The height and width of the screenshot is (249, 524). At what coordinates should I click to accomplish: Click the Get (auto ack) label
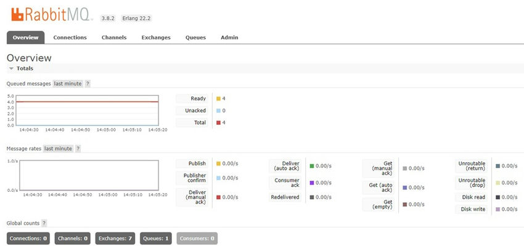click(x=379, y=188)
